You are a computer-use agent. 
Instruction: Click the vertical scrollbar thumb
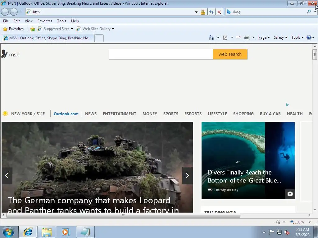click(315, 55)
